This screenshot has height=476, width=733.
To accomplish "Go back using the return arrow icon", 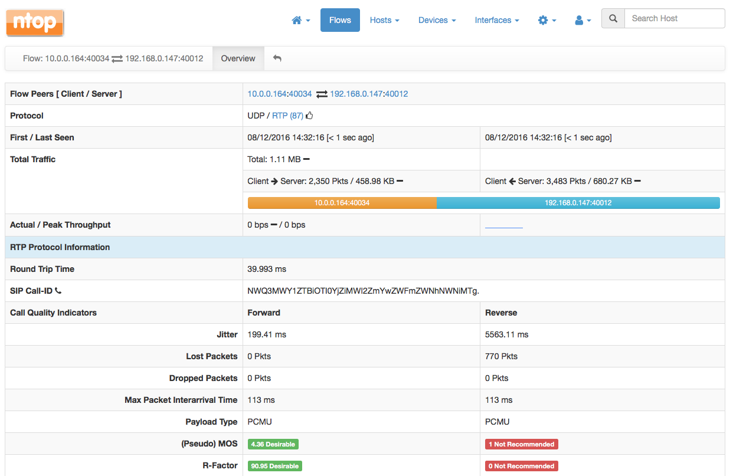I will point(277,58).
